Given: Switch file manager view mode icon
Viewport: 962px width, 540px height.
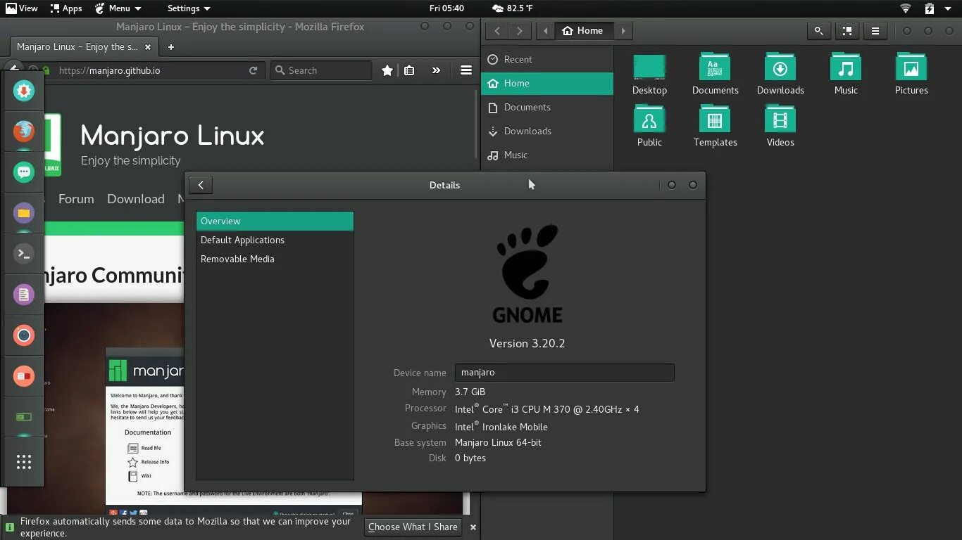Looking at the screenshot, I should (x=847, y=31).
